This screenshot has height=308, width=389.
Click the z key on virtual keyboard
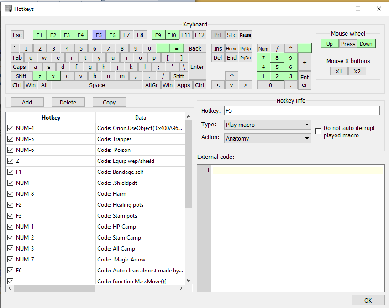pos(40,76)
